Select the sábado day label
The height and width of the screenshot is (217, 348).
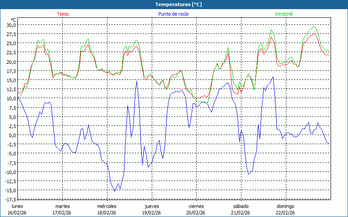pyautogui.click(x=241, y=206)
